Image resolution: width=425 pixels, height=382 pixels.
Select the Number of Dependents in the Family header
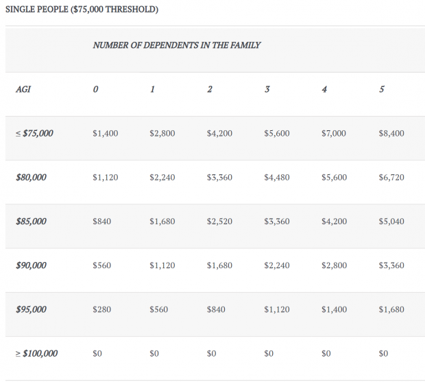coord(177,45)
